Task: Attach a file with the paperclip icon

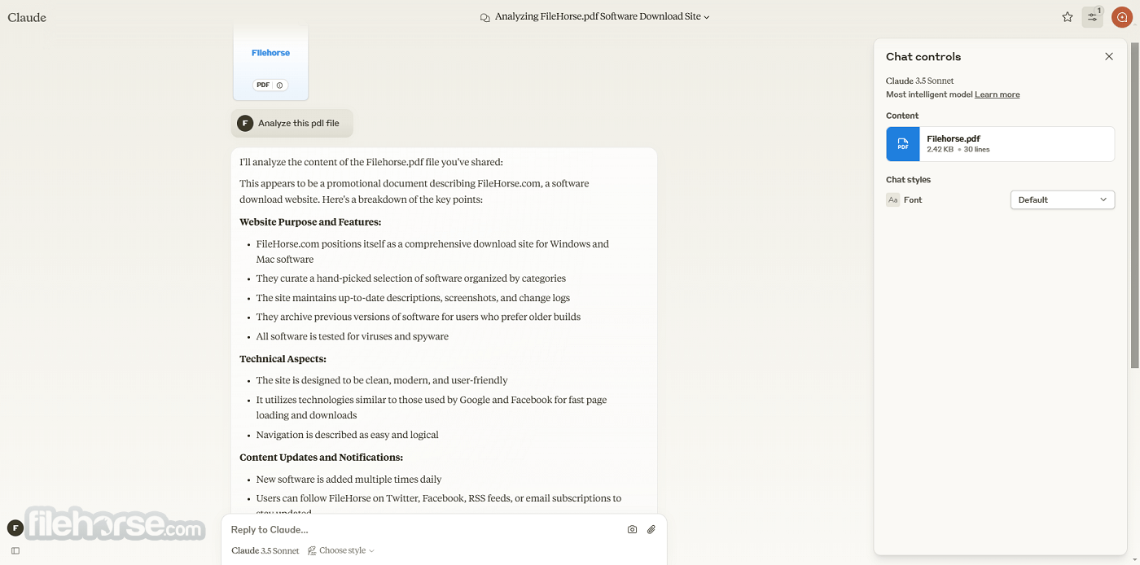Action: [x=651, y=529]
